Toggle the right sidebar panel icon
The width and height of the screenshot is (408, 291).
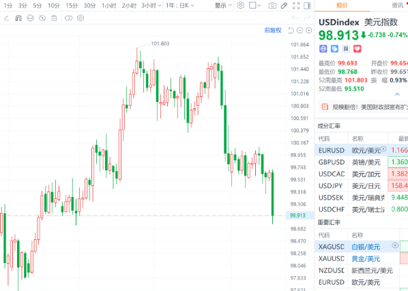point(307,5)
